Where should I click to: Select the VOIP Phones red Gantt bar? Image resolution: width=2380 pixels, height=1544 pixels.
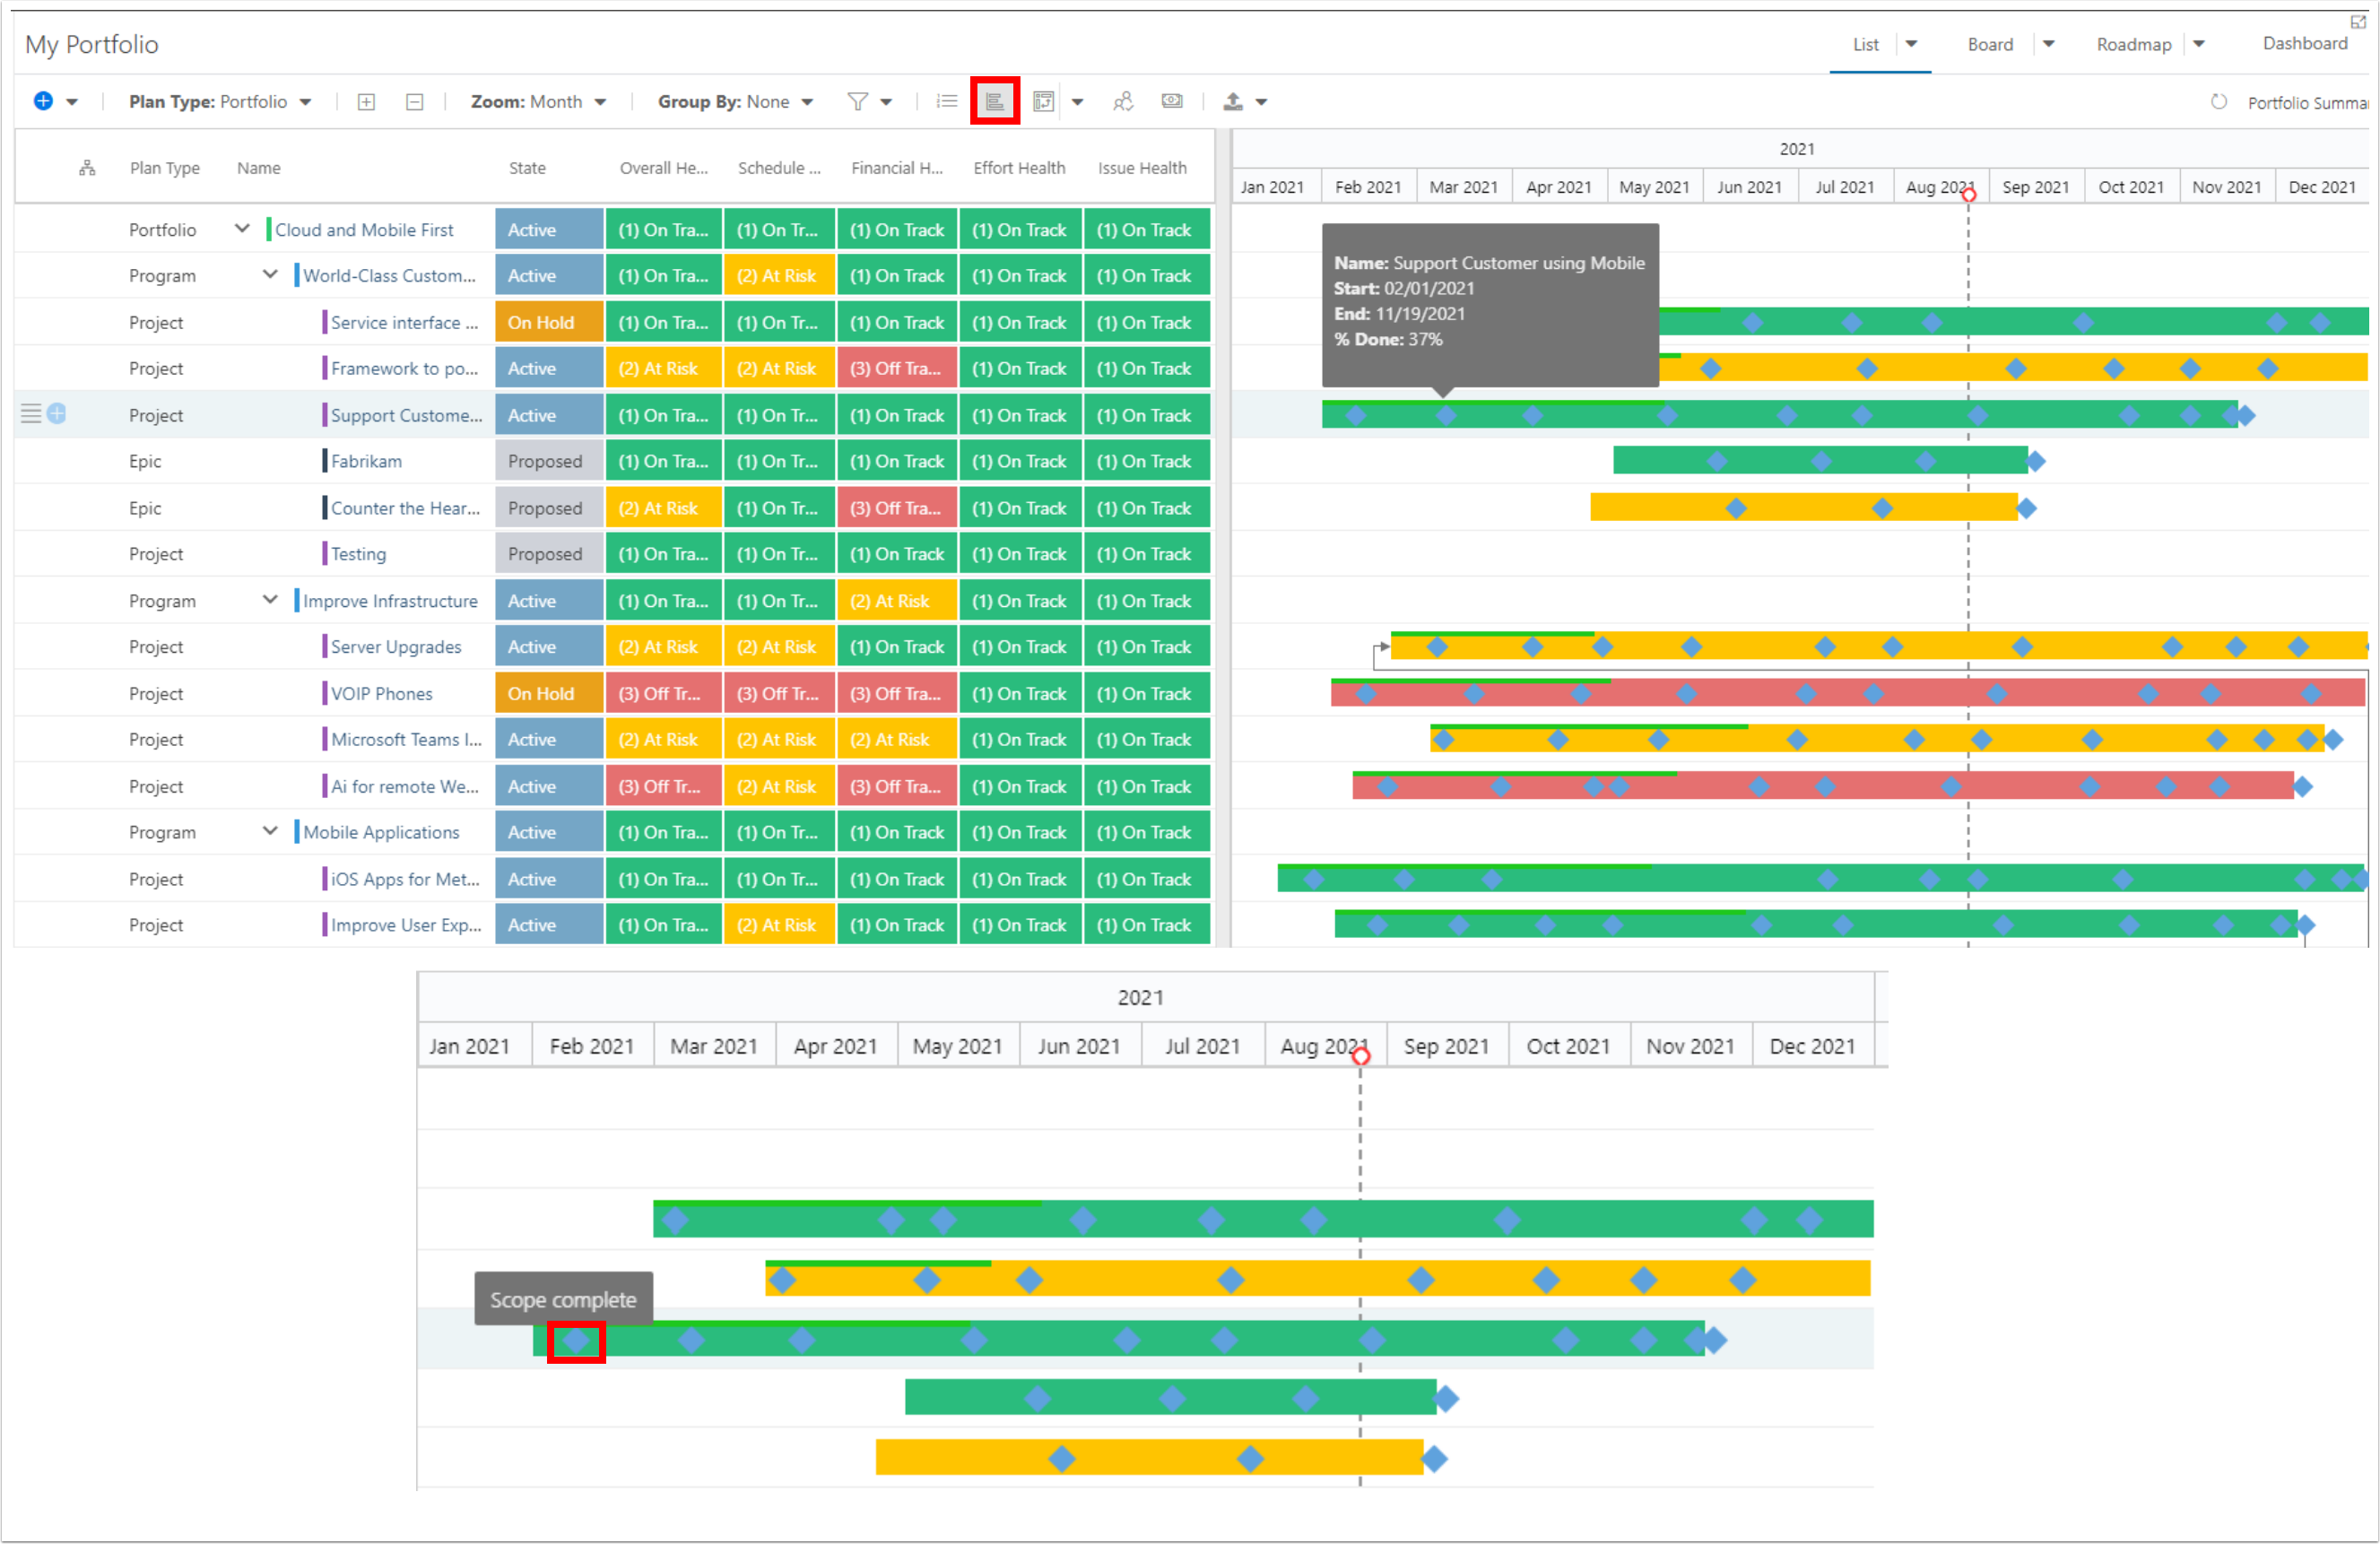coord(1846,694)
